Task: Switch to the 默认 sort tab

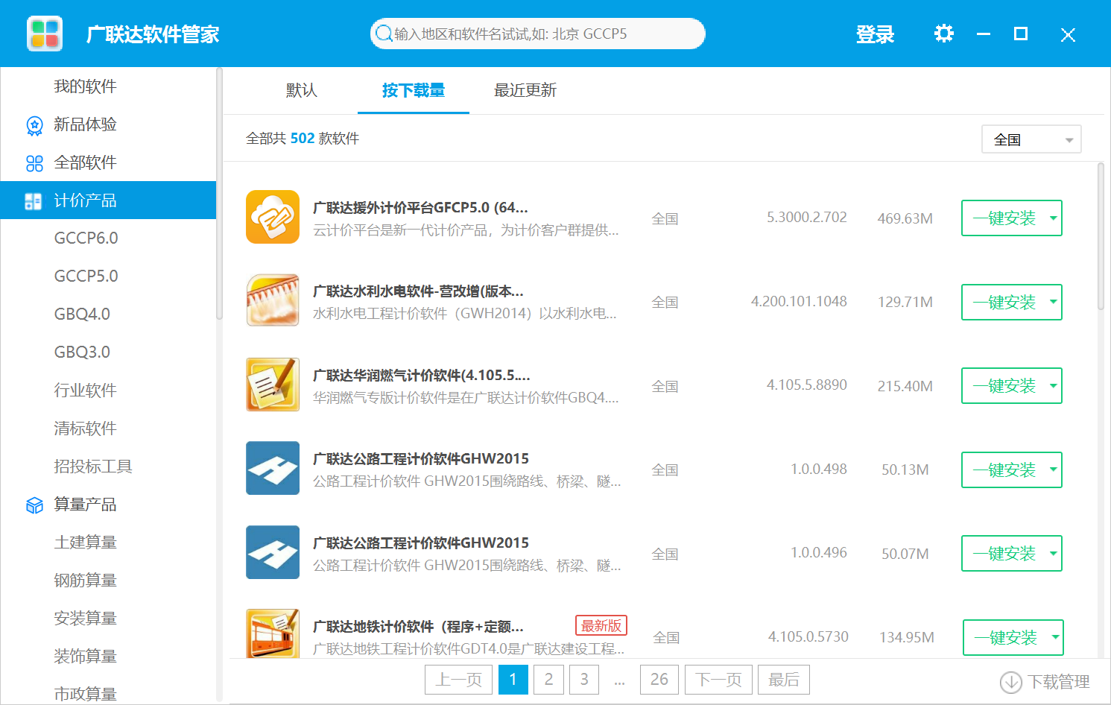Action: [302, 90]
